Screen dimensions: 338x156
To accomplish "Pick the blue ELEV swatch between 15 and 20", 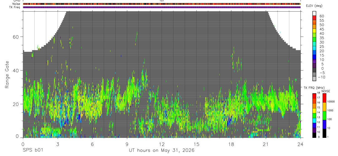I will click(x=314, y=53).
